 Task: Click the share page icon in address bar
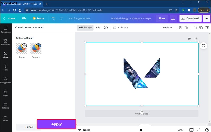170,10
